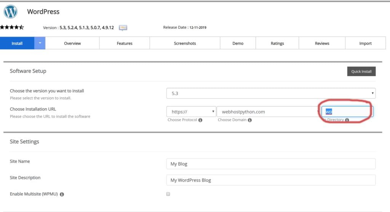Open the webhostpython.com domain dropdown
Viewport: 390px width, 212px height.
[x=269, y=112]
